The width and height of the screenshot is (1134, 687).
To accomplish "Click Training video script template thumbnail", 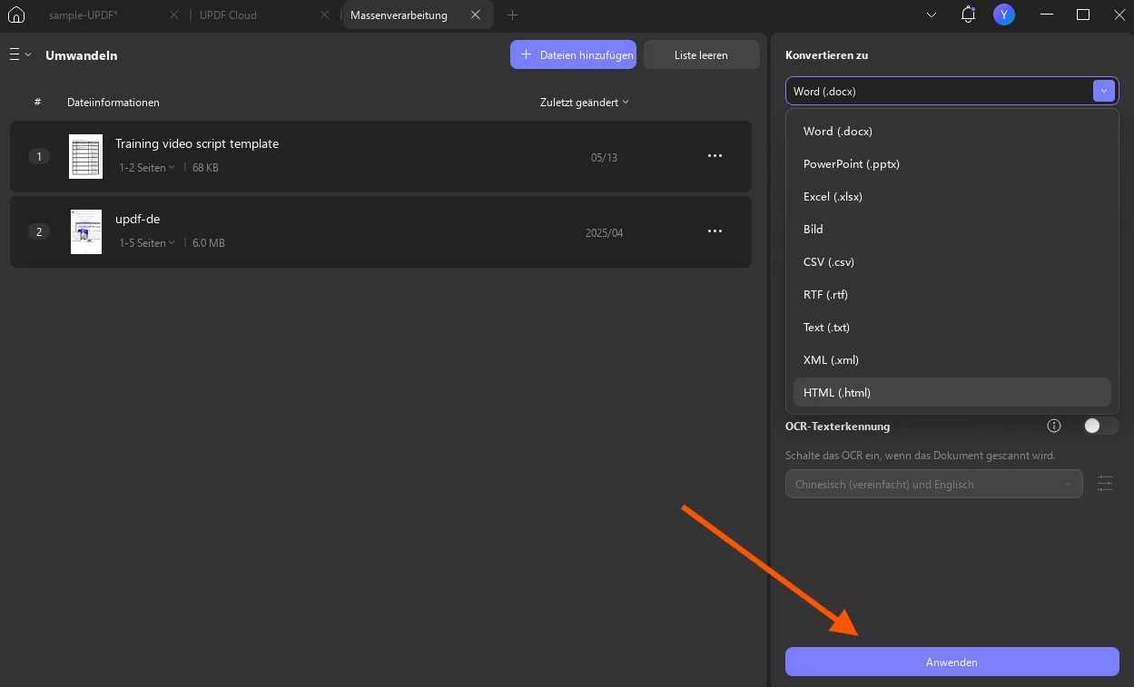I will point(85,156).
